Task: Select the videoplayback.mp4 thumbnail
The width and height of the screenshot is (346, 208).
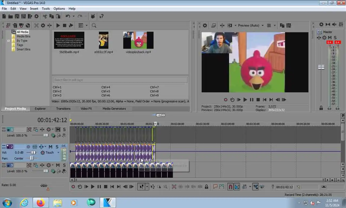Action: (138, 40)
